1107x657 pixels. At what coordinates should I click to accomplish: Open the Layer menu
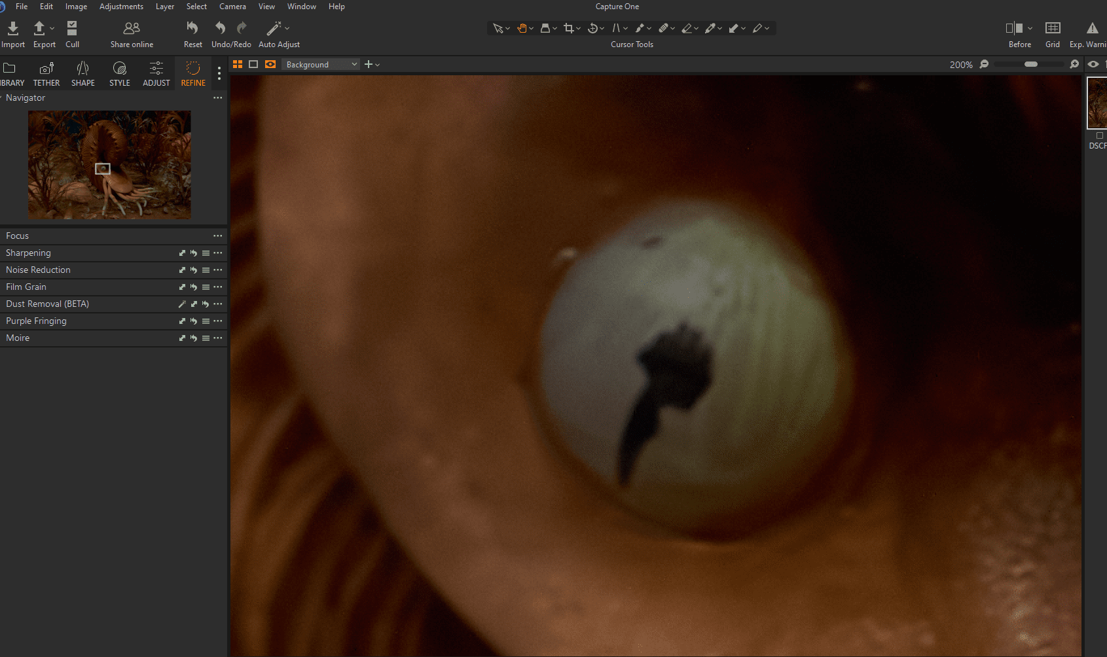(165, 7)
